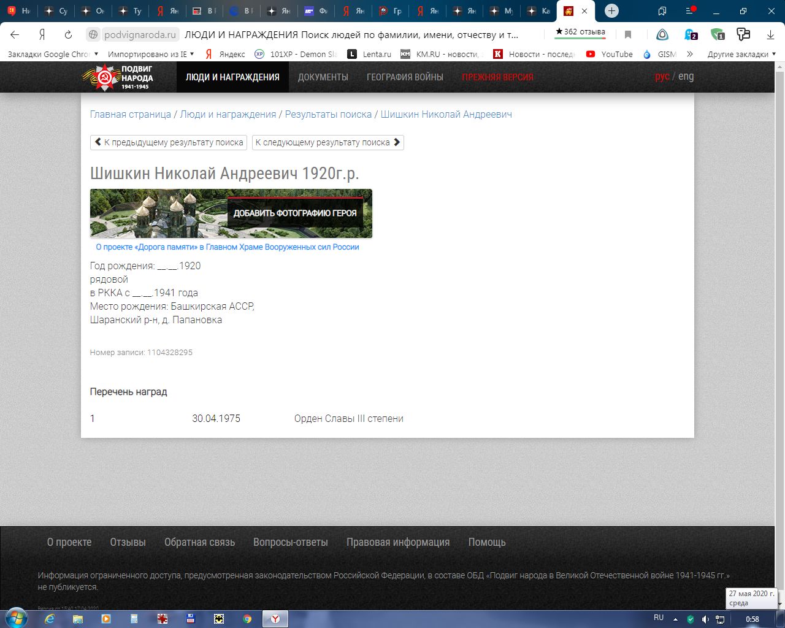Open the 'Другие закладки' dropdown
Image resolution: width=785 pixels, height=628 pixels.
pos(741,54)
